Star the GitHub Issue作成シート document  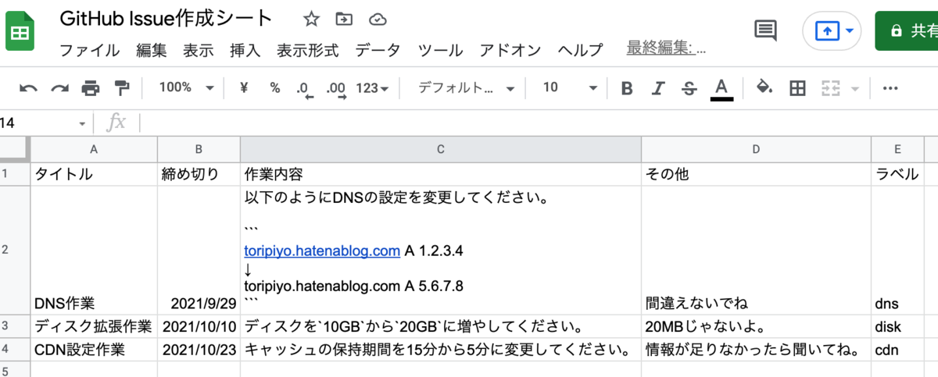pos(311,19)
